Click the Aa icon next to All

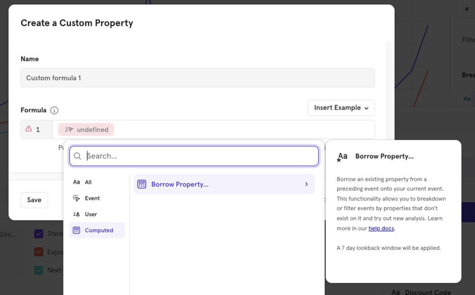click(76, 182)
